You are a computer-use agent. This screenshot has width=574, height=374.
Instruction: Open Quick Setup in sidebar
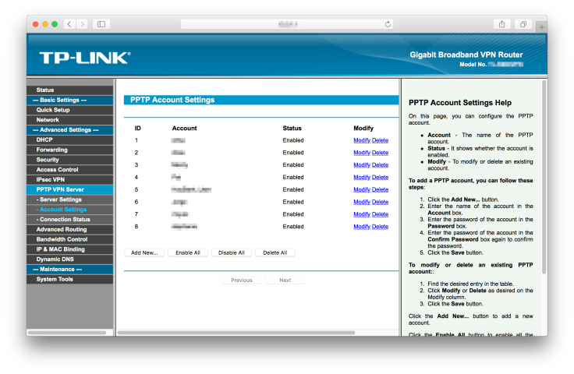(53, 110)
